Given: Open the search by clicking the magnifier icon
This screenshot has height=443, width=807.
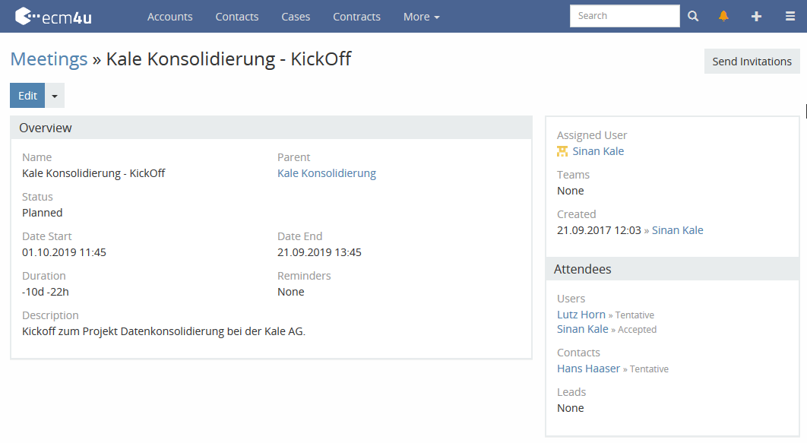Looking at the screenshot, I should 692,15.
